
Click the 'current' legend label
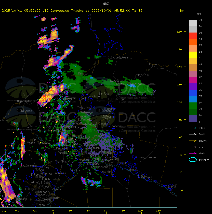click(x=204, y=160)
